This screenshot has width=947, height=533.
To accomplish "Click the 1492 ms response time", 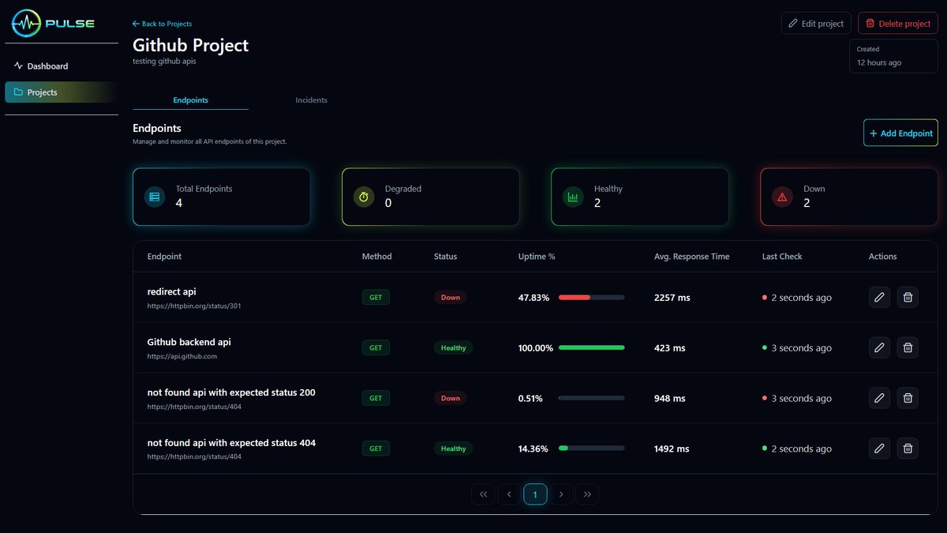I will click(672, 449).
